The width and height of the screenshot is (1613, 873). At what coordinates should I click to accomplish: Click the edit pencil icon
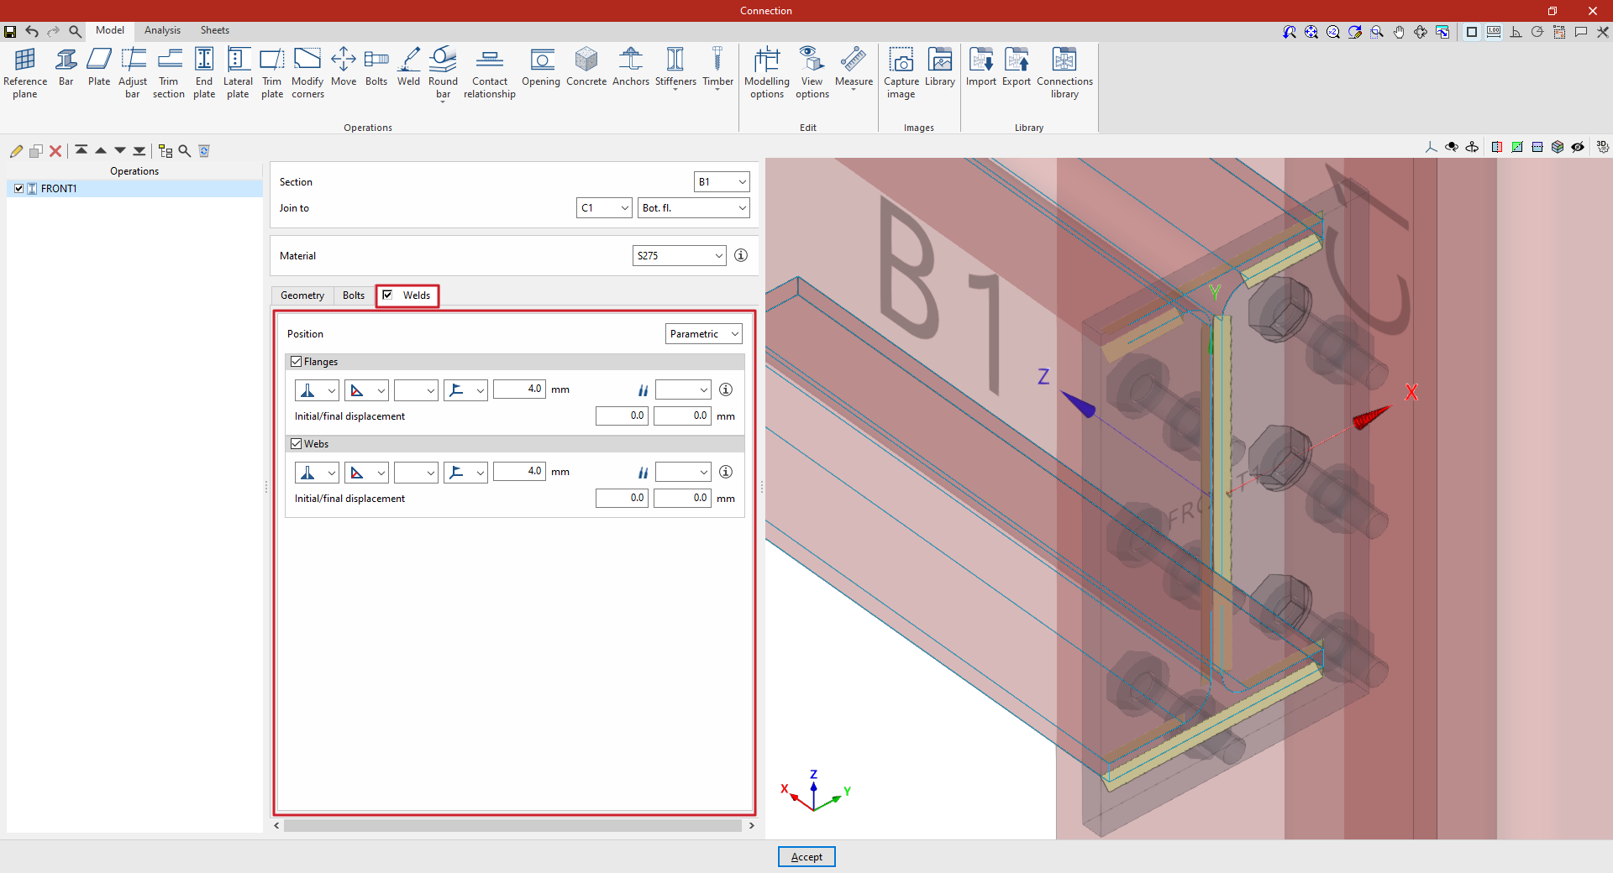pyautogui.click(x=16, y=151)
